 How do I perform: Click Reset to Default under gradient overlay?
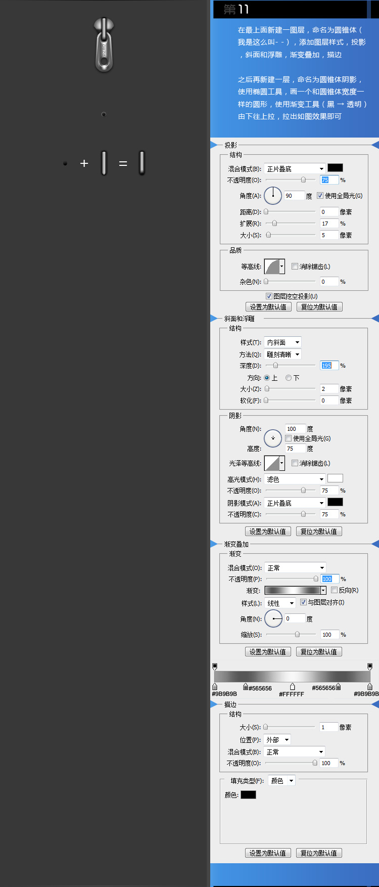pos(319,652)
